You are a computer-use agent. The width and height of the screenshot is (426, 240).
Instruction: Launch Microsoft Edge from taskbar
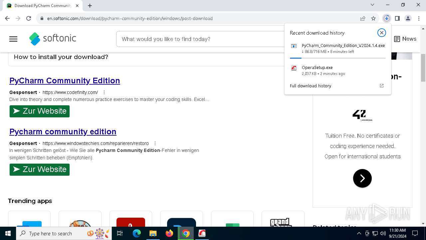(x=137, y=233)
